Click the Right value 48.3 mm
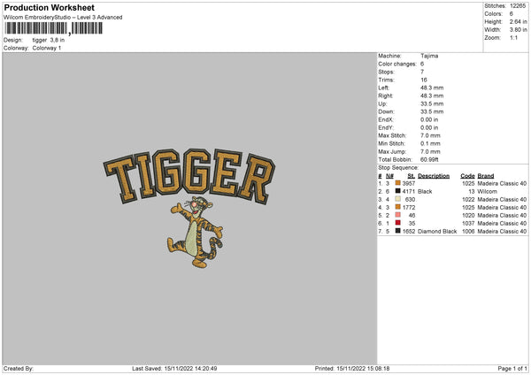This screenshot has height=375, width=531. point(432,96)
